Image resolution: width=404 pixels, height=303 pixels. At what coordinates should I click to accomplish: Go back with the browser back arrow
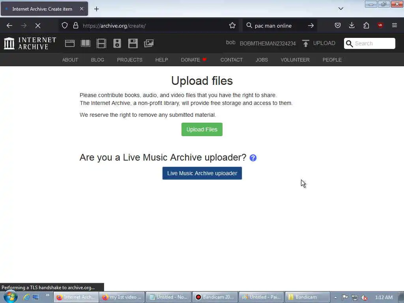pyautogui.click(x=9, y=26)
